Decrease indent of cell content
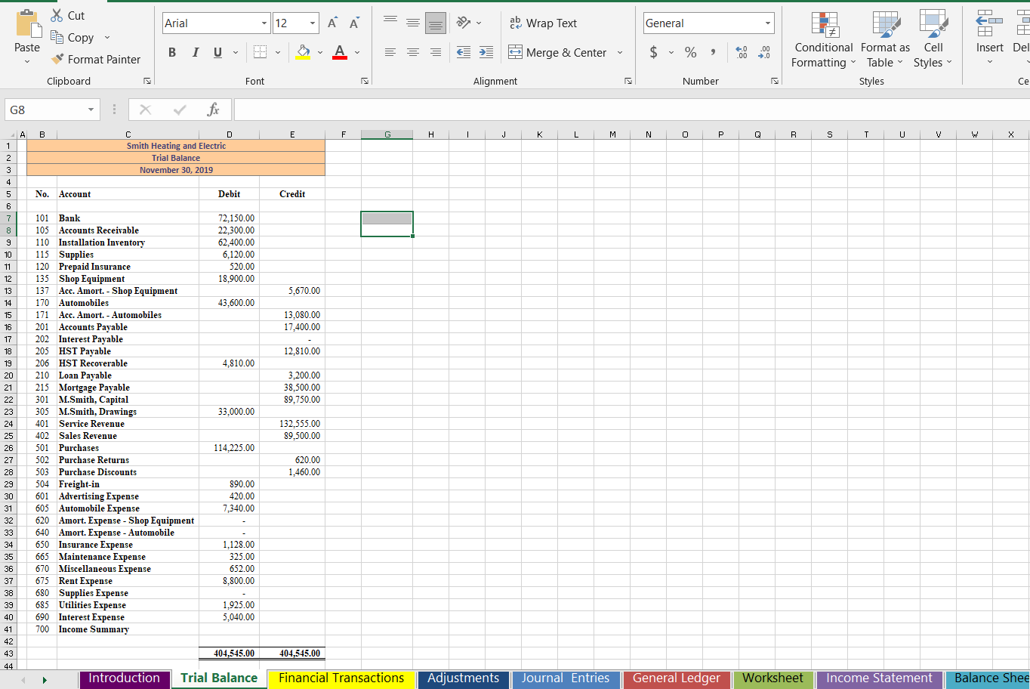The height and width of the screenshot is (689, 1030). coord(464,52)
